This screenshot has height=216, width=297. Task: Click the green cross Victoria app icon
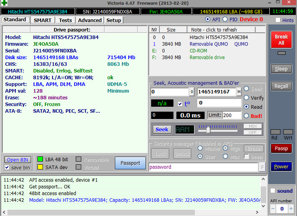(4, 3)
